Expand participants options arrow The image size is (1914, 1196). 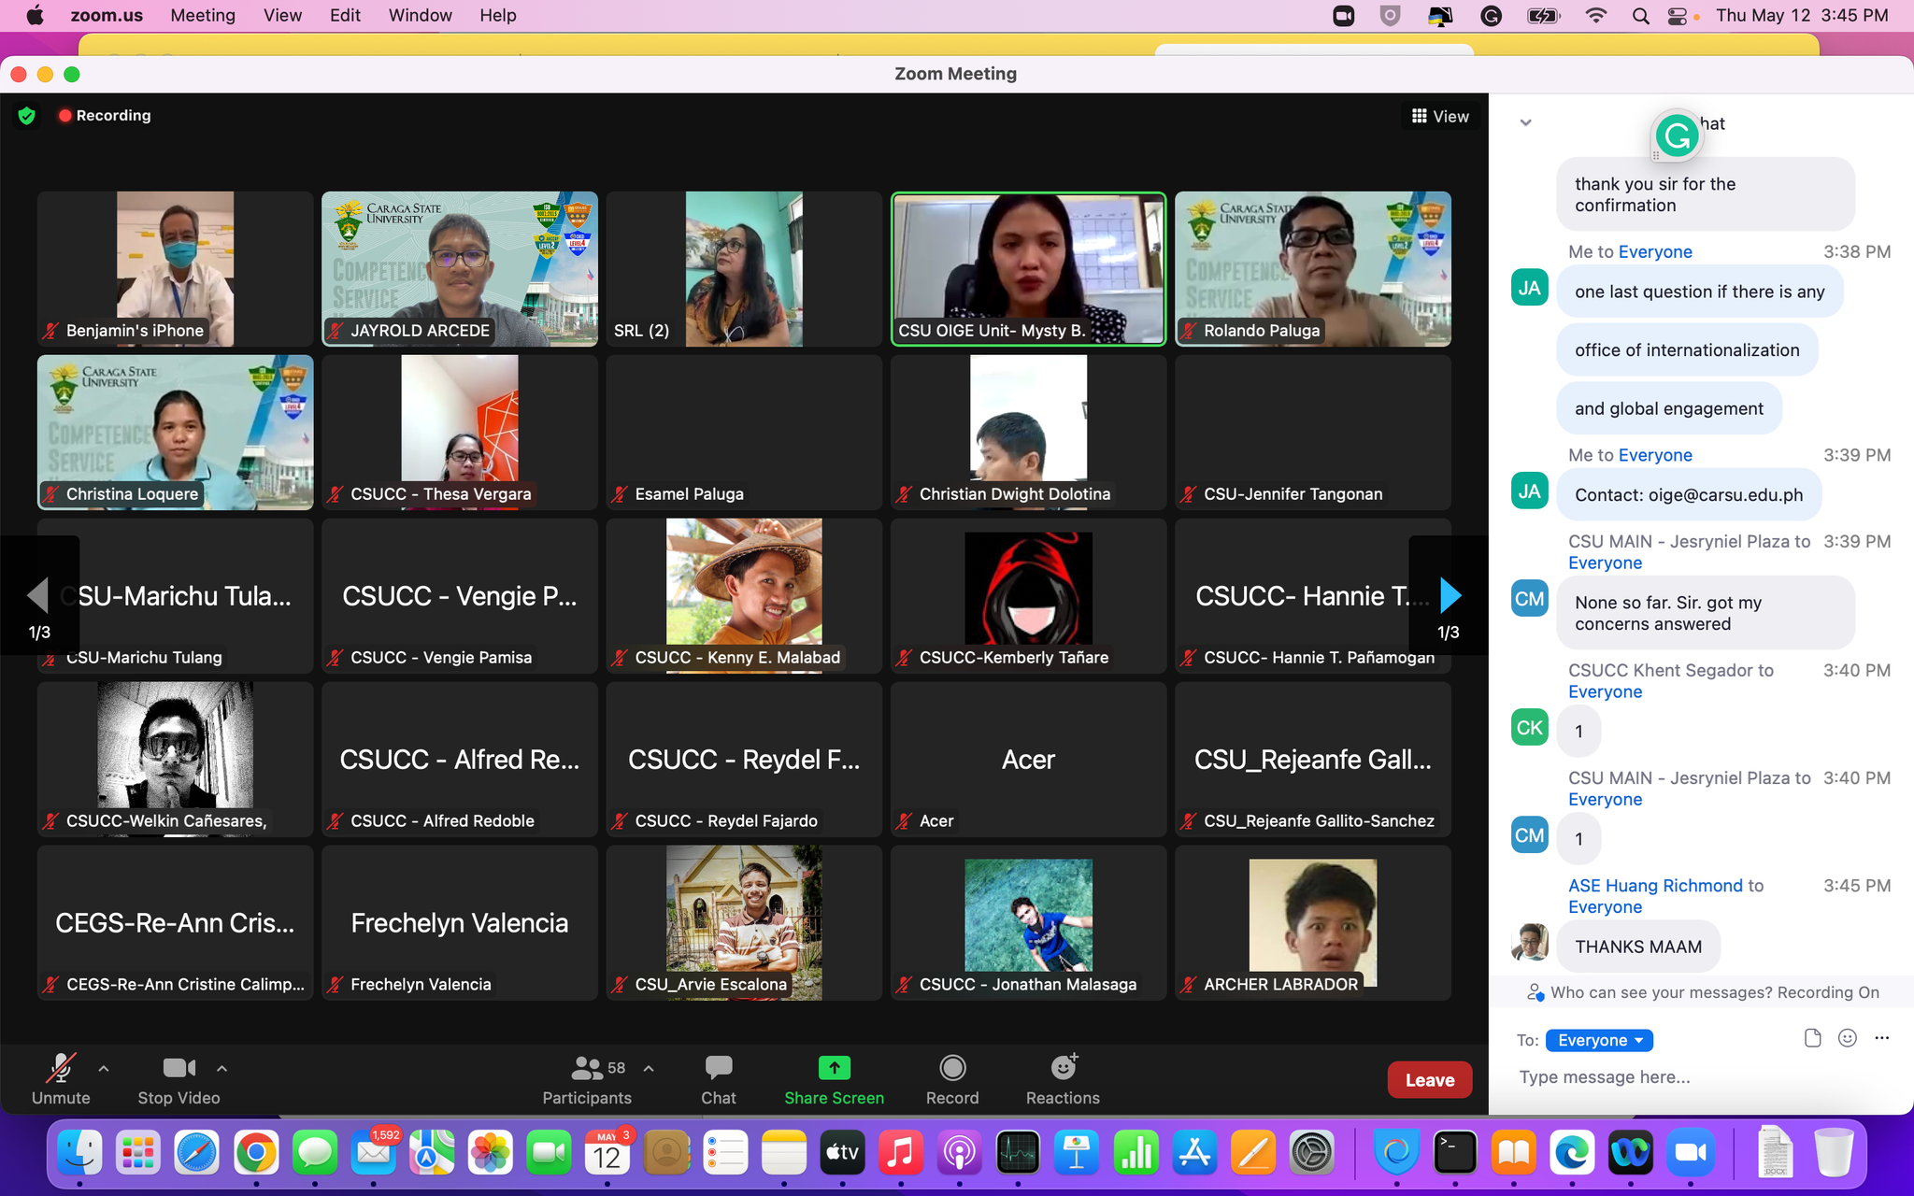[649, 1068]
